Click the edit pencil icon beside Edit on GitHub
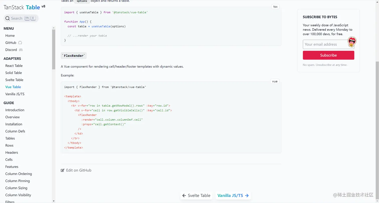 pyautogui.click(x=63, y=170)
